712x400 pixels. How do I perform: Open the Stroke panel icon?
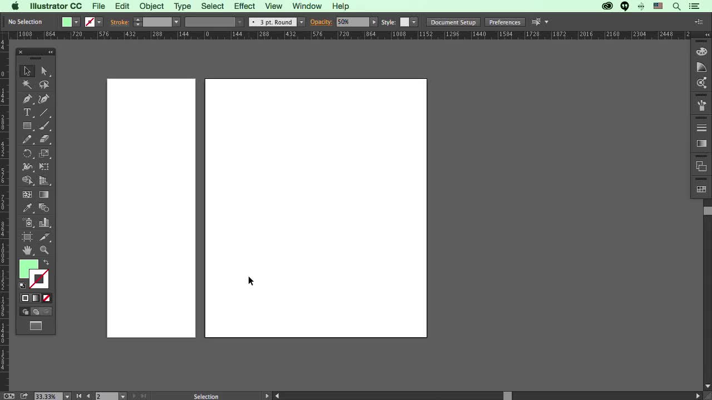(x=701, y=127)
